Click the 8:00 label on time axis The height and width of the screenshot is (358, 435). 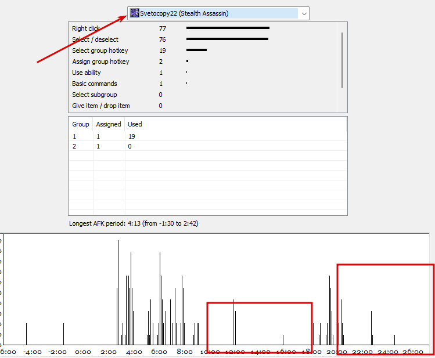(x=185, y=352)
